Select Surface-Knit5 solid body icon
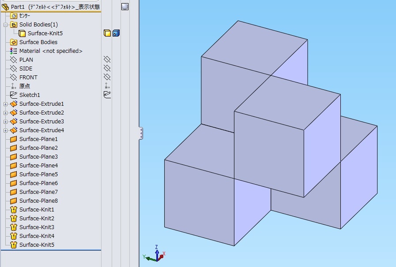Viewport: 396px width, 267px height. point(22,33)
